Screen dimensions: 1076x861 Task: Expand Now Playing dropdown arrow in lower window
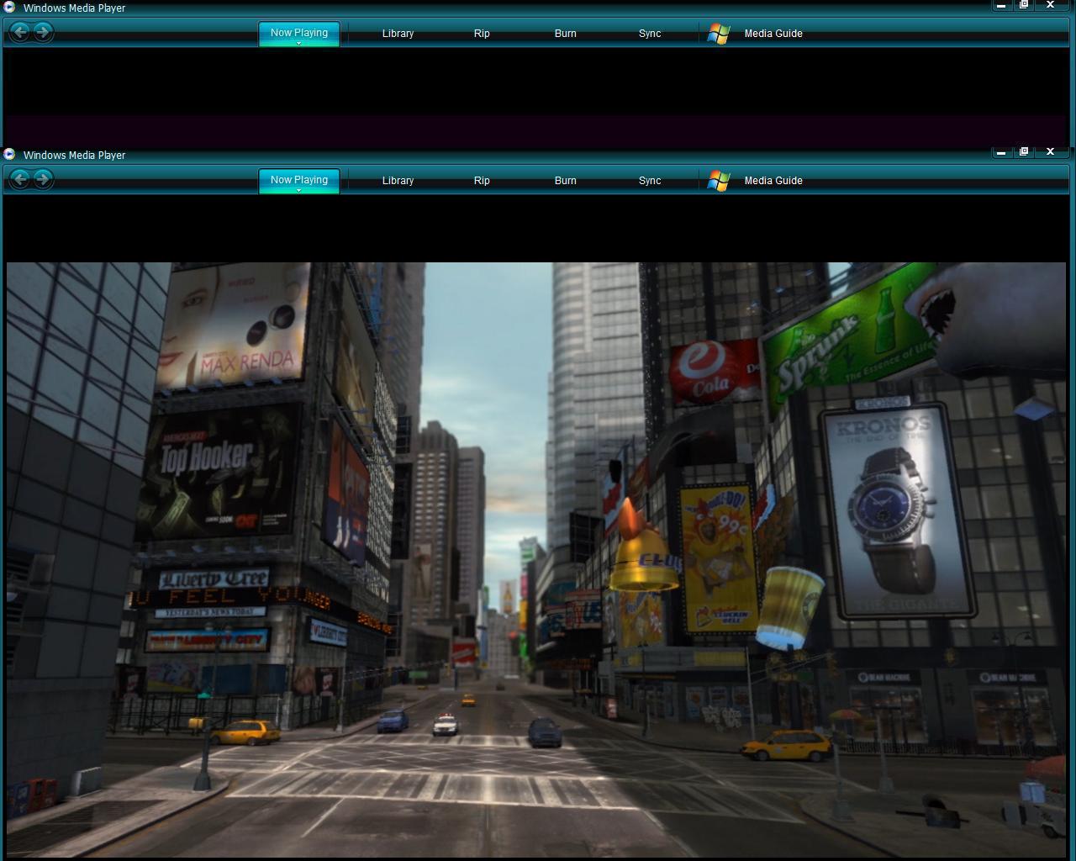(x=298, y=190)
